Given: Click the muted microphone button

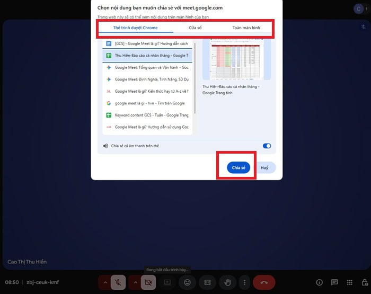Looking at the screenshot, I should click(119, 283).
